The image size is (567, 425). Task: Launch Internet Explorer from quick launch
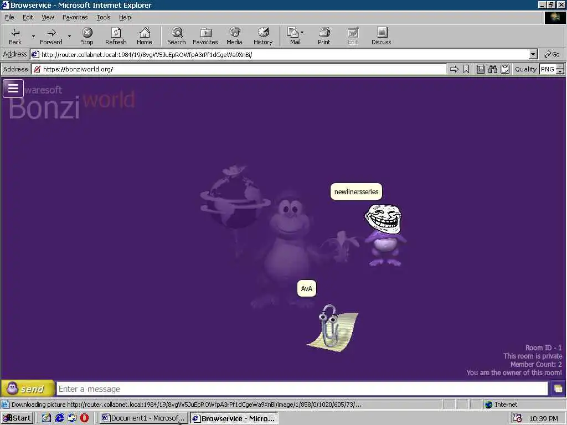pyautogui.click(x=59, y=418)
